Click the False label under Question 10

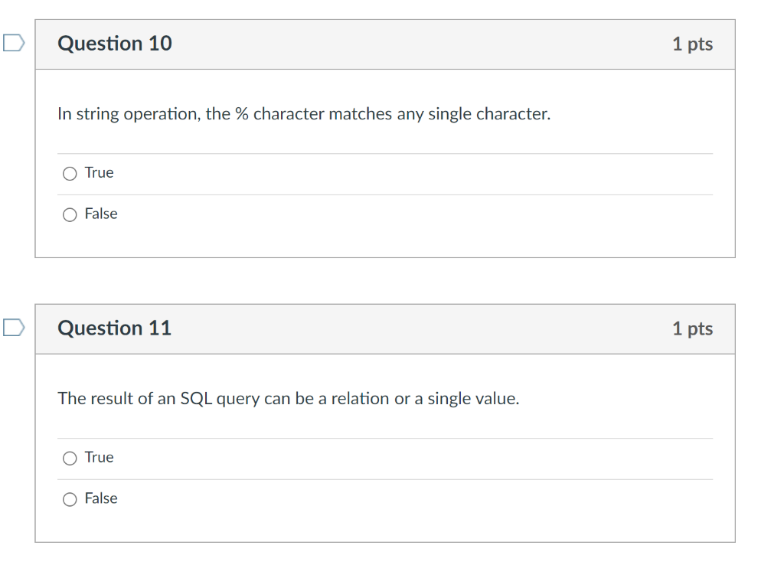(x=101, y=214)
